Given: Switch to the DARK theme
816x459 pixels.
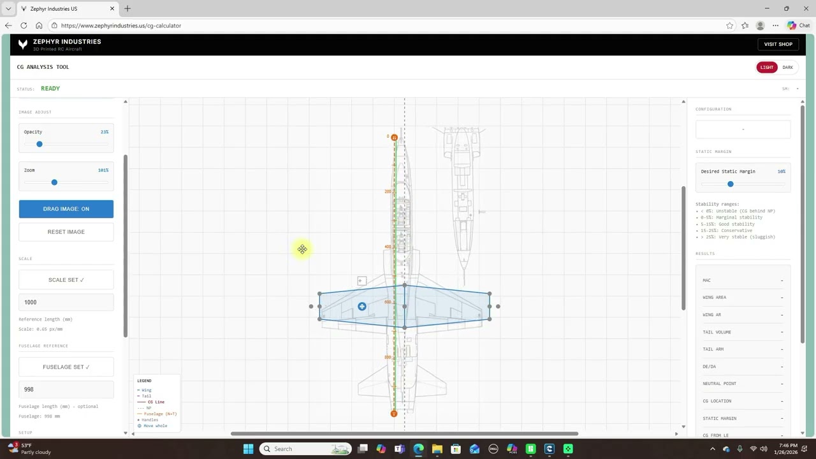Looking at the screenshot, I should pyautogui.click(x=788, y=67).
